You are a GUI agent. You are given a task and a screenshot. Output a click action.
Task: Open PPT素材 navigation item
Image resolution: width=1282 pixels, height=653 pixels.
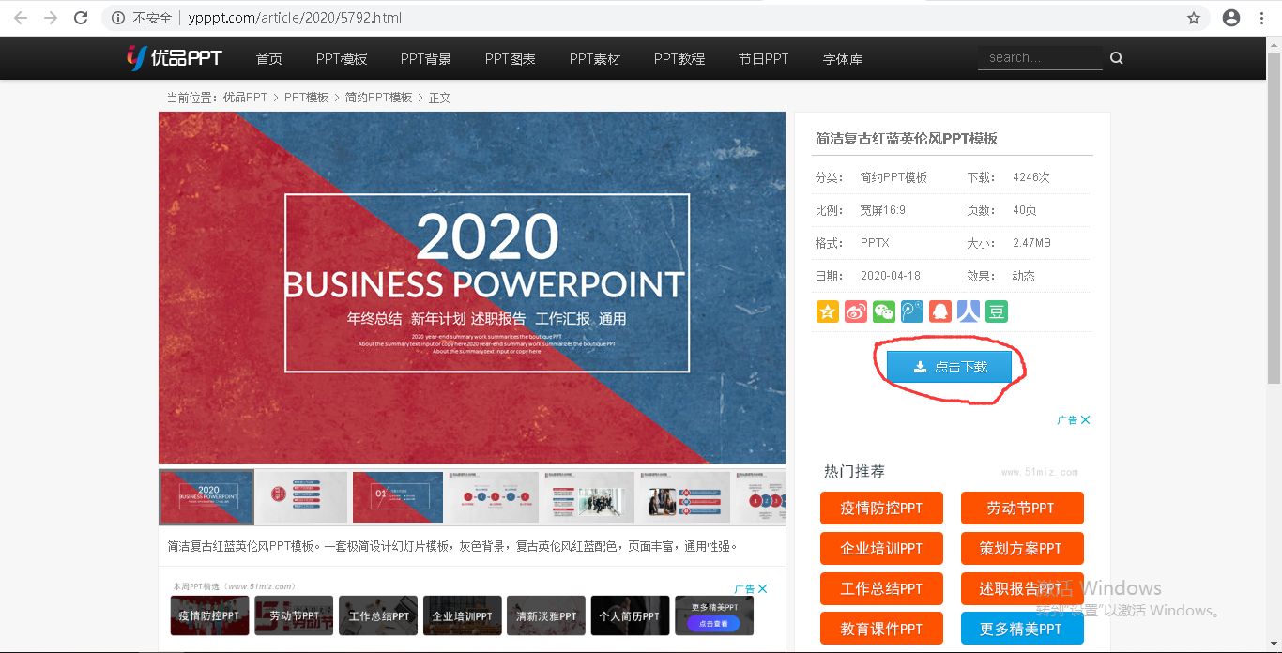595,59
